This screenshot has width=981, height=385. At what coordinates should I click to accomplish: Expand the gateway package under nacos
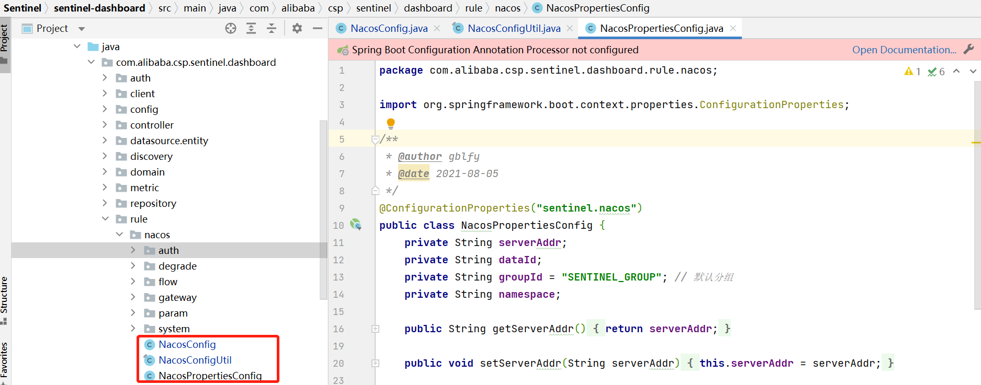pos(133,297)
